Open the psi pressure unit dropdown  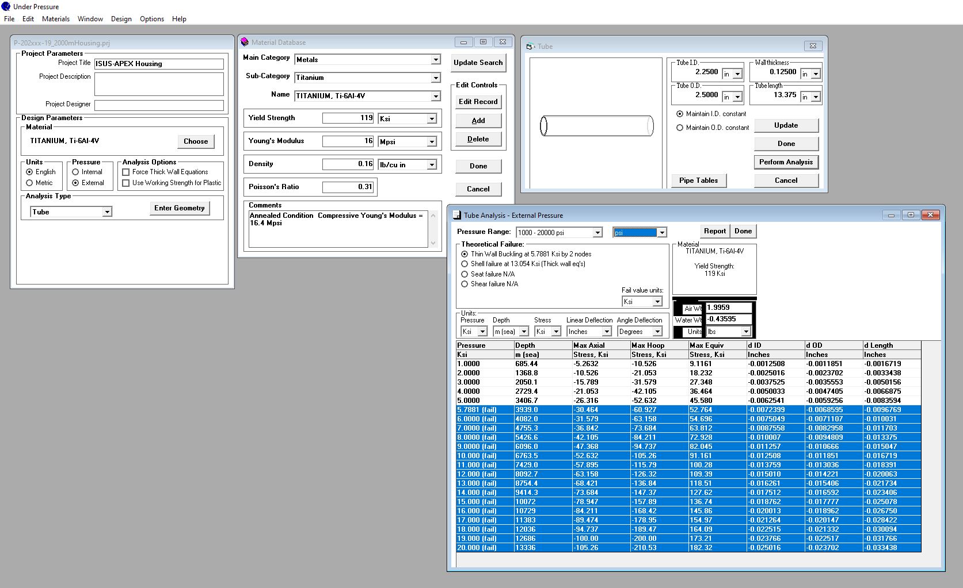tap(662, 232)
